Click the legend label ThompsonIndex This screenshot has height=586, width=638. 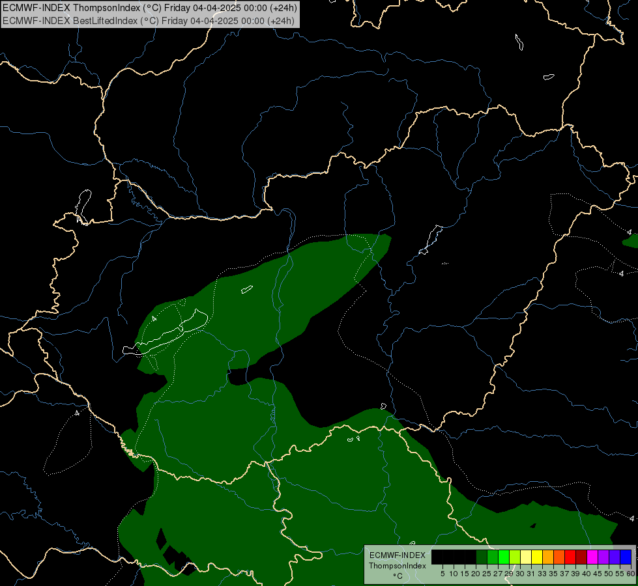click(x=398, y=566)
